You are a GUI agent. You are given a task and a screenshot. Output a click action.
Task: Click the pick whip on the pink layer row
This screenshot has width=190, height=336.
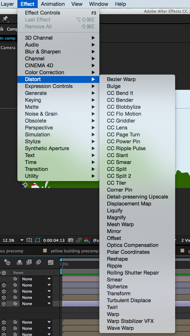click(15, 279)
